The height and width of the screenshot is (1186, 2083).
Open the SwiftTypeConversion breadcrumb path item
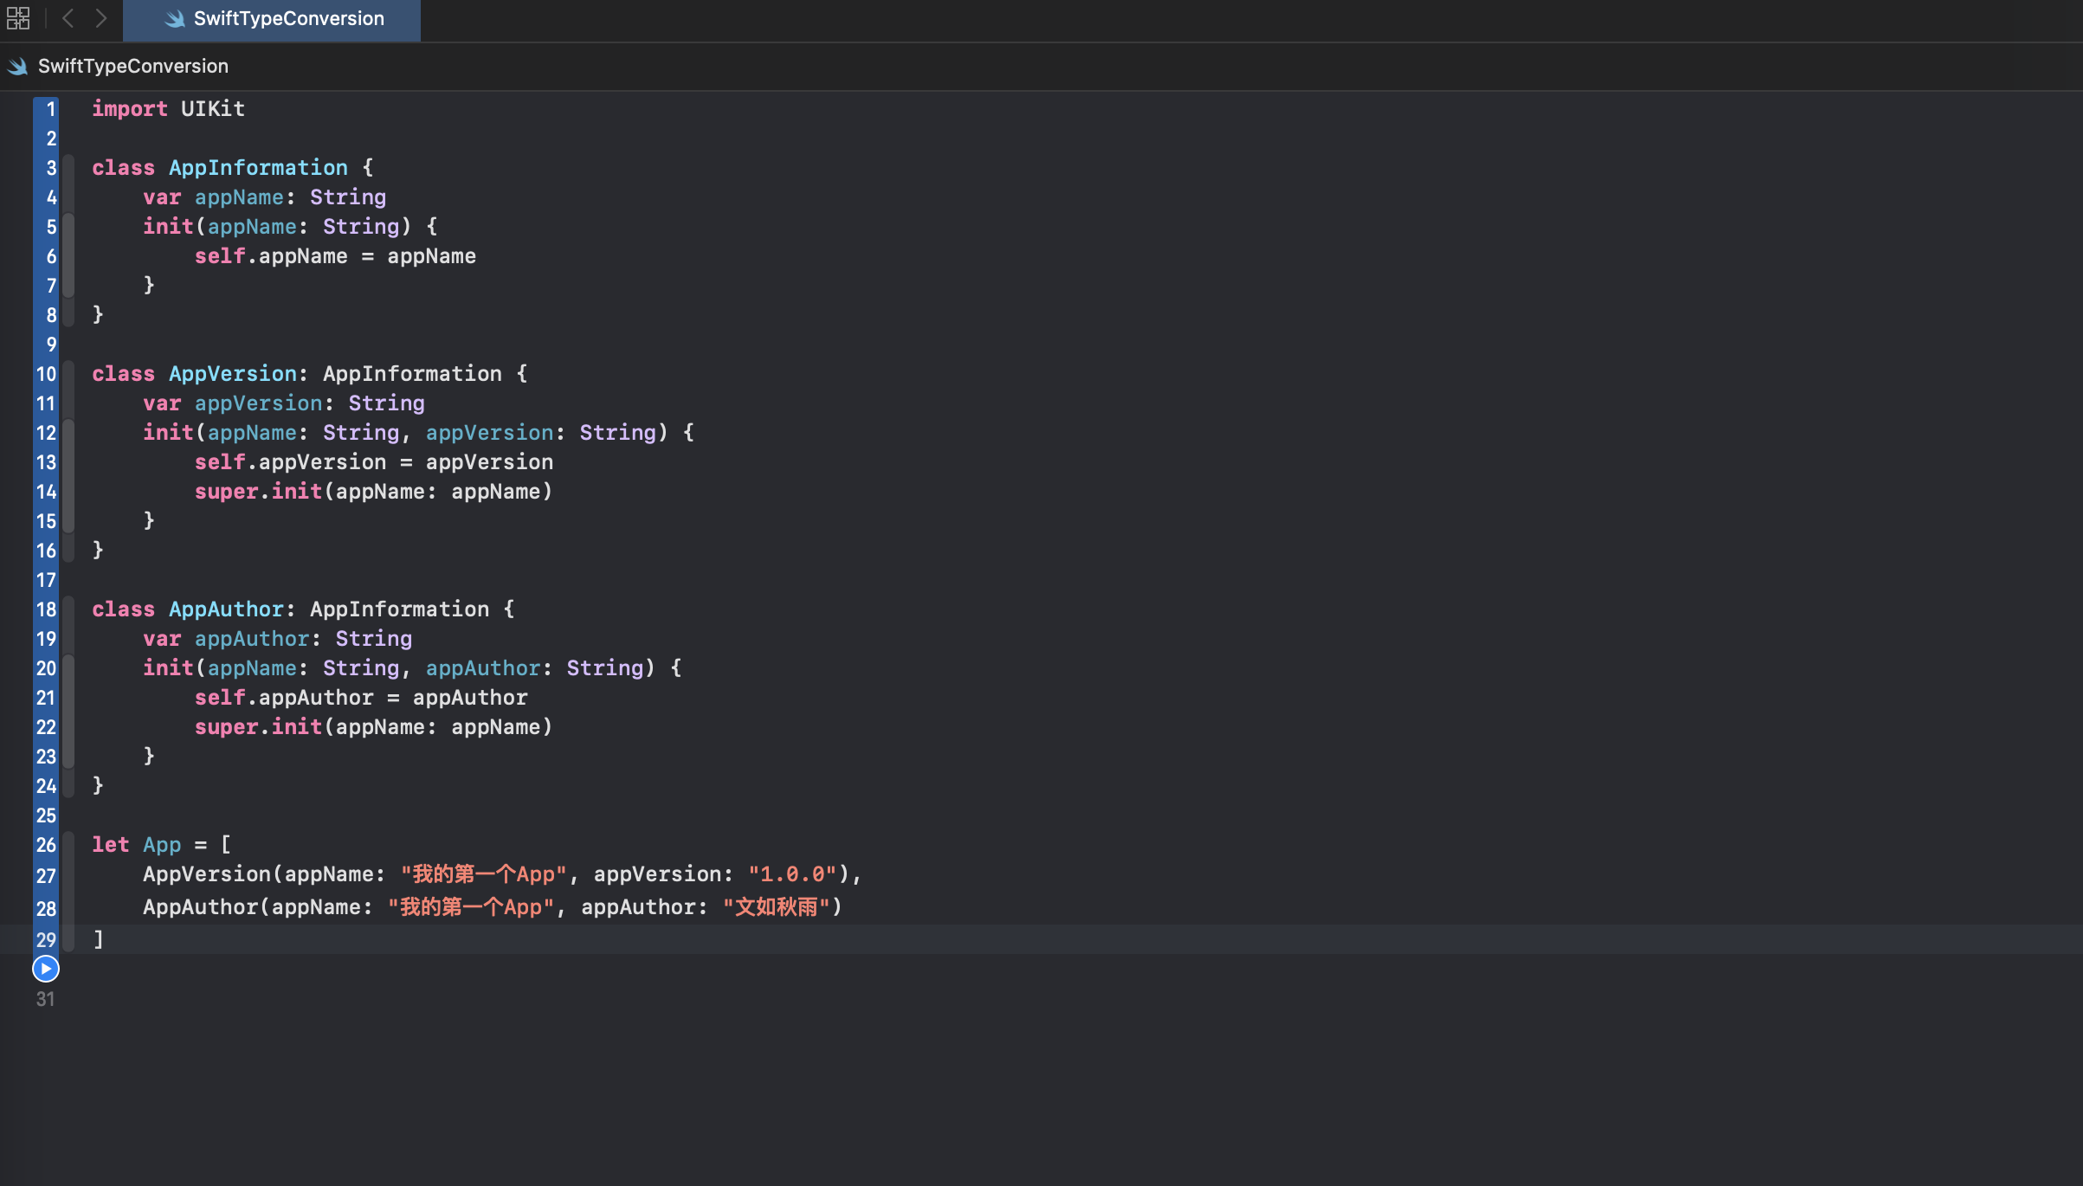coord(132,67)
